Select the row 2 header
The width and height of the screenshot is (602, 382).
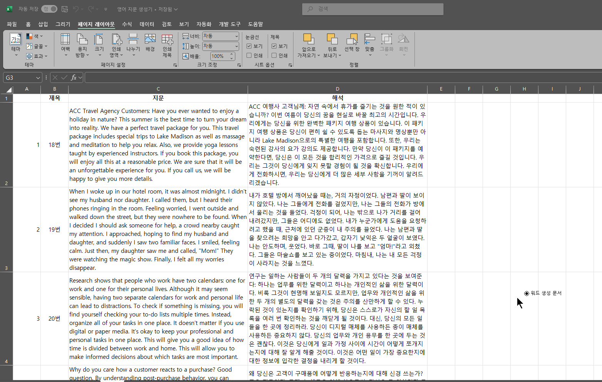tap(7, 145)
